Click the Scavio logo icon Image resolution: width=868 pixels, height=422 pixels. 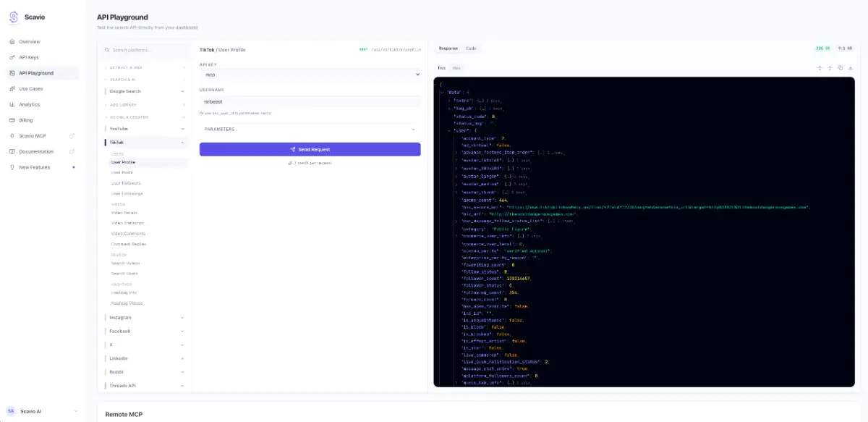(13, 17)
